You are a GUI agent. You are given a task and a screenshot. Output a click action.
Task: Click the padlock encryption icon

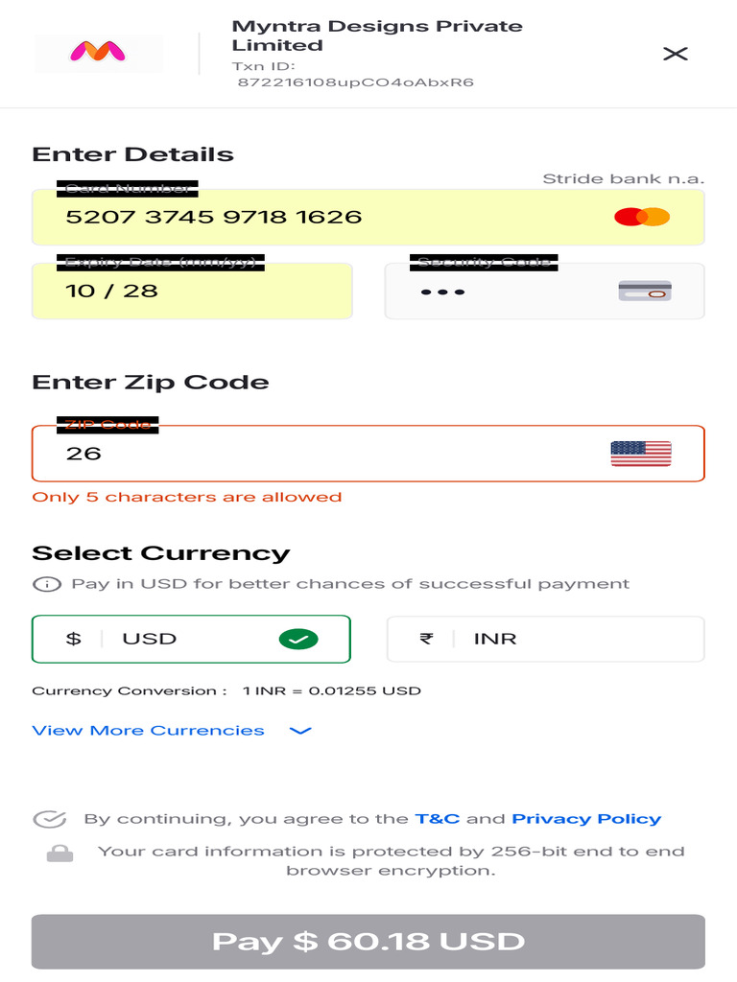[59, 853]
